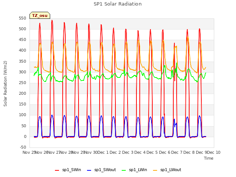The height and width of the screenshot is (177, 236).
Task: Click the Dec 2 x-axis tick label
Action: tap(115, 152)
